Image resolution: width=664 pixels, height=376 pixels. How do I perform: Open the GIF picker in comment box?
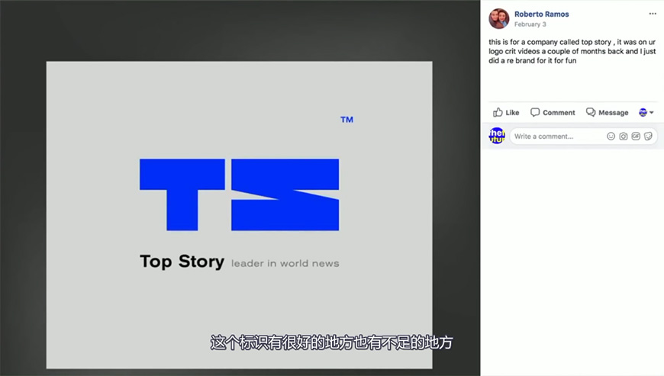[636, 137]
